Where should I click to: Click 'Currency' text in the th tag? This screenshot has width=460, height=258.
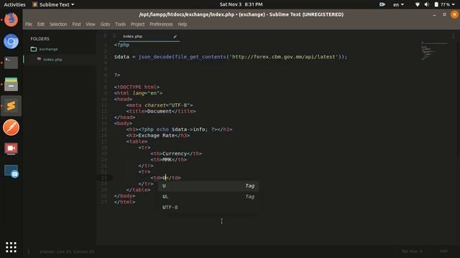click(x=175, y=153)
